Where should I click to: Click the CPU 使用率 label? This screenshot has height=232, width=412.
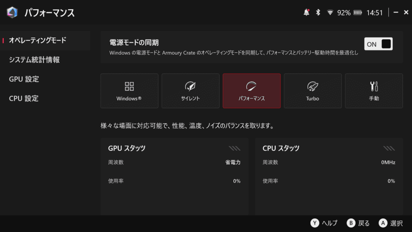(270, 181)
